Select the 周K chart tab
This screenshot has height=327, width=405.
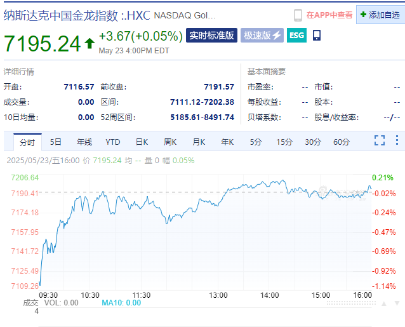coord(170,142)
